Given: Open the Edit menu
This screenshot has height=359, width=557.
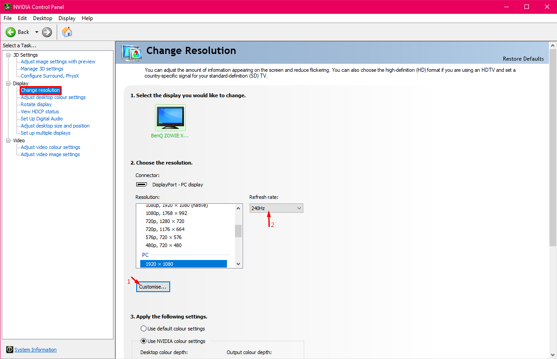Looking at the screenshot, I should [22, 18].
